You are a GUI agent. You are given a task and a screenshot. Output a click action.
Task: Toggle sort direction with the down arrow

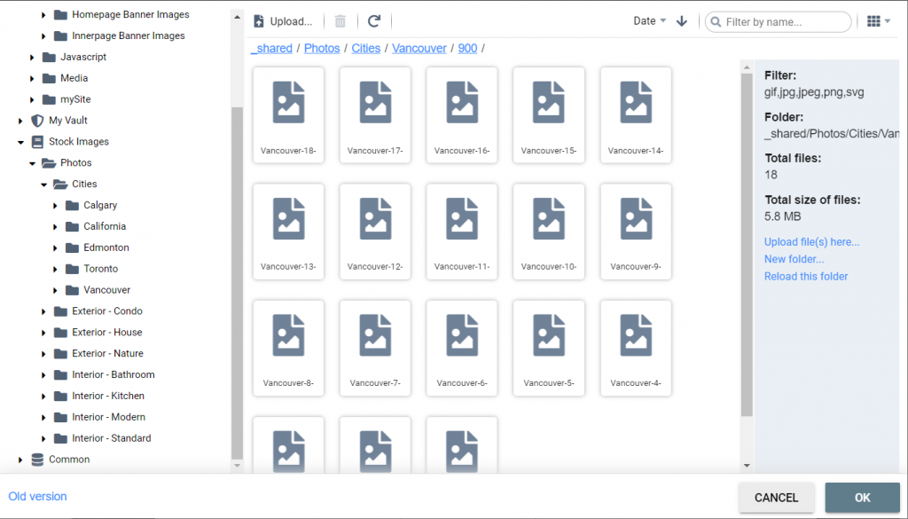[x=681, y=21]
